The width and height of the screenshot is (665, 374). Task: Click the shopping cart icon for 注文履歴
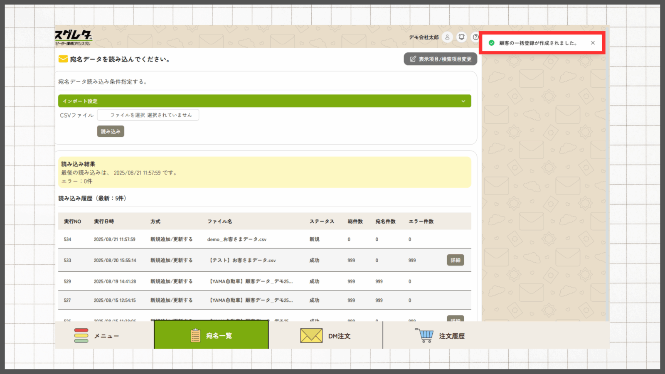pyautogui.click(x=424, y=335)
